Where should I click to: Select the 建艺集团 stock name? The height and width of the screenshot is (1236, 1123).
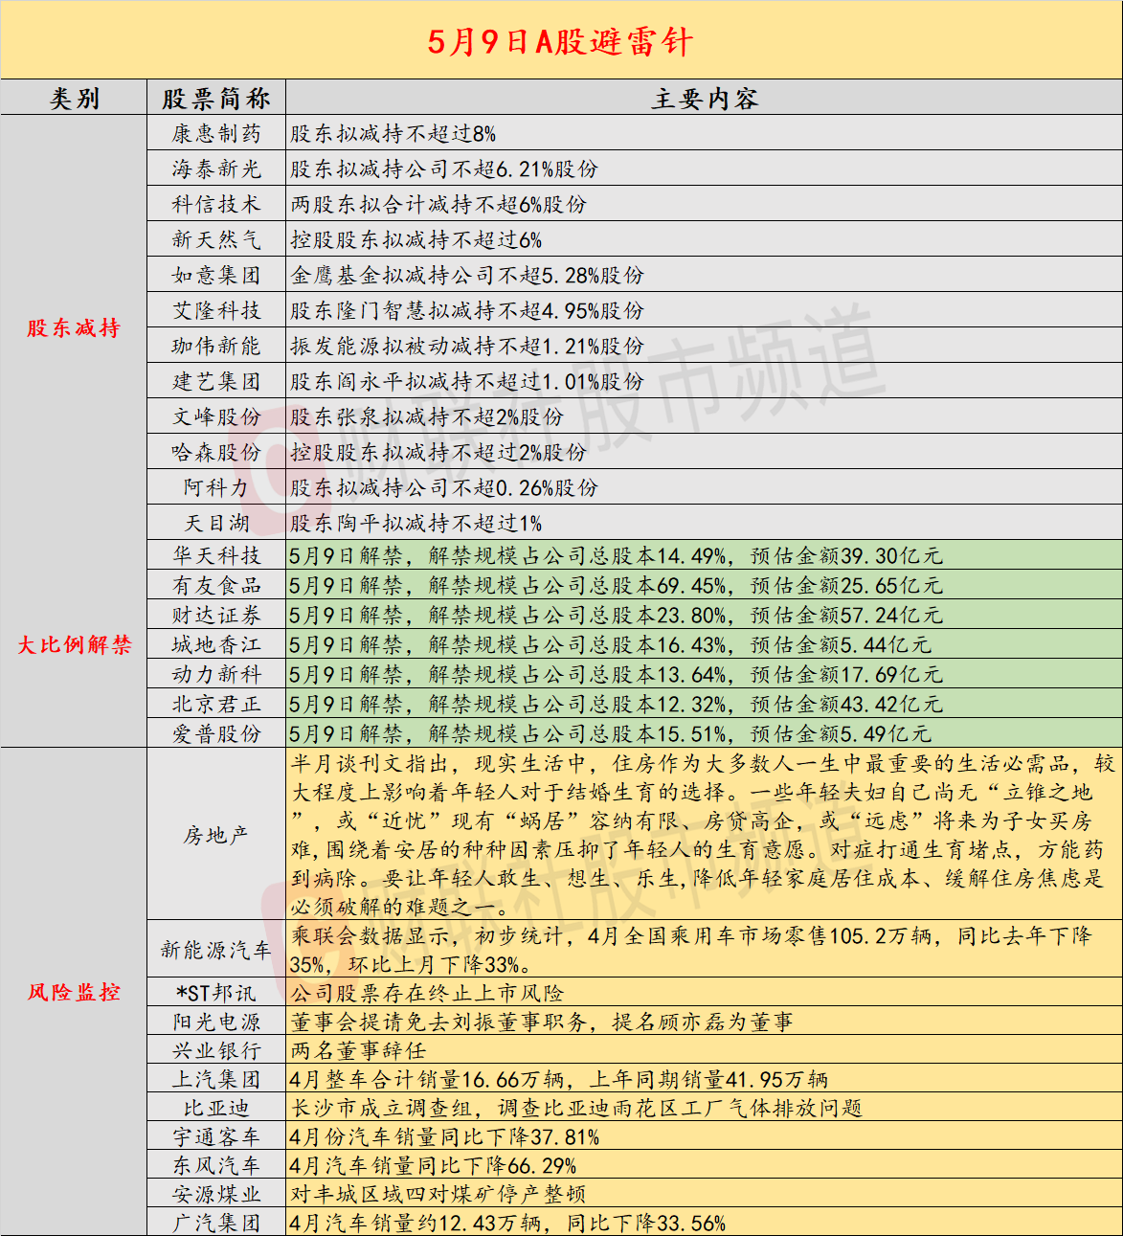pos(216,381)
